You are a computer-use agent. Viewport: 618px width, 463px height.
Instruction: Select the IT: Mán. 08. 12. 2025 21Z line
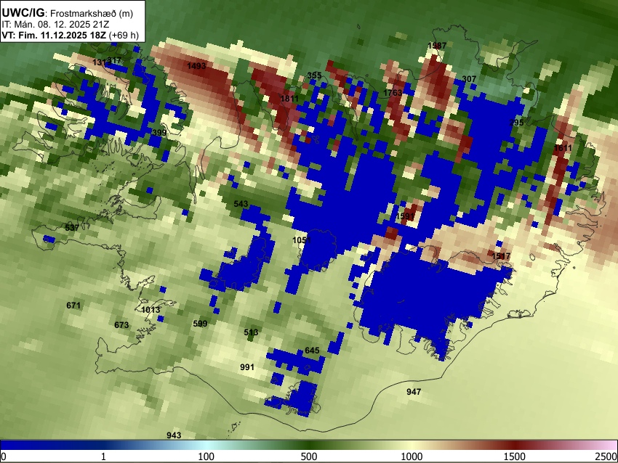(55, 25)
